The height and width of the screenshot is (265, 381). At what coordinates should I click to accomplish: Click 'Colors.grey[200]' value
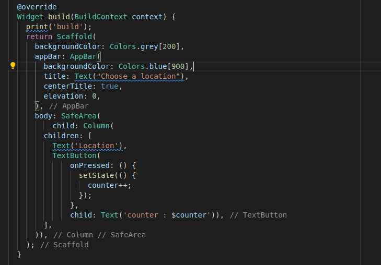[x=145, y=46]
